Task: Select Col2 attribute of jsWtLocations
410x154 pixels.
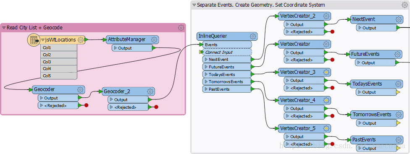Action: coord(59,55)
